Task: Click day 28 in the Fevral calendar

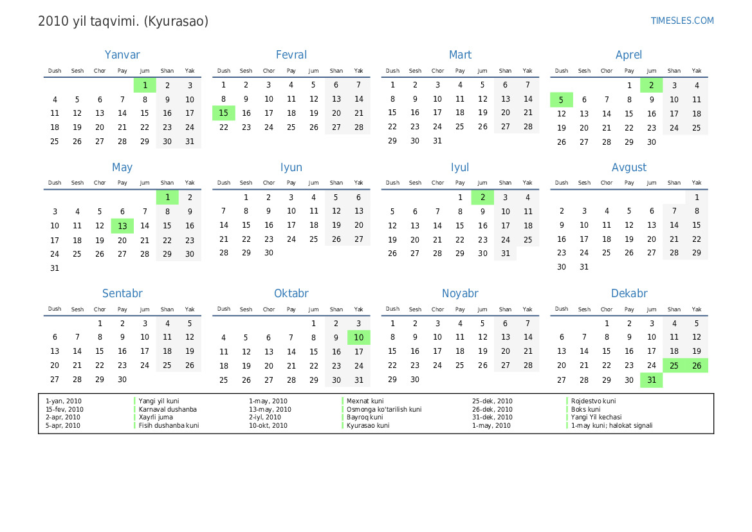Action: [359, 127]
